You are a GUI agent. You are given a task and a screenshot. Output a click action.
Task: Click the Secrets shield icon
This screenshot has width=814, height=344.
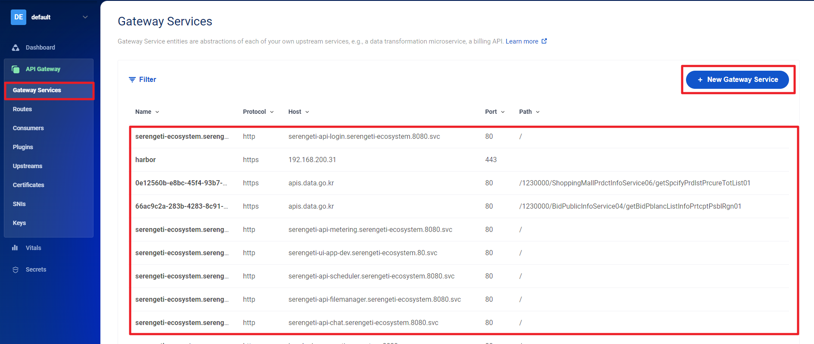(16, 270)
